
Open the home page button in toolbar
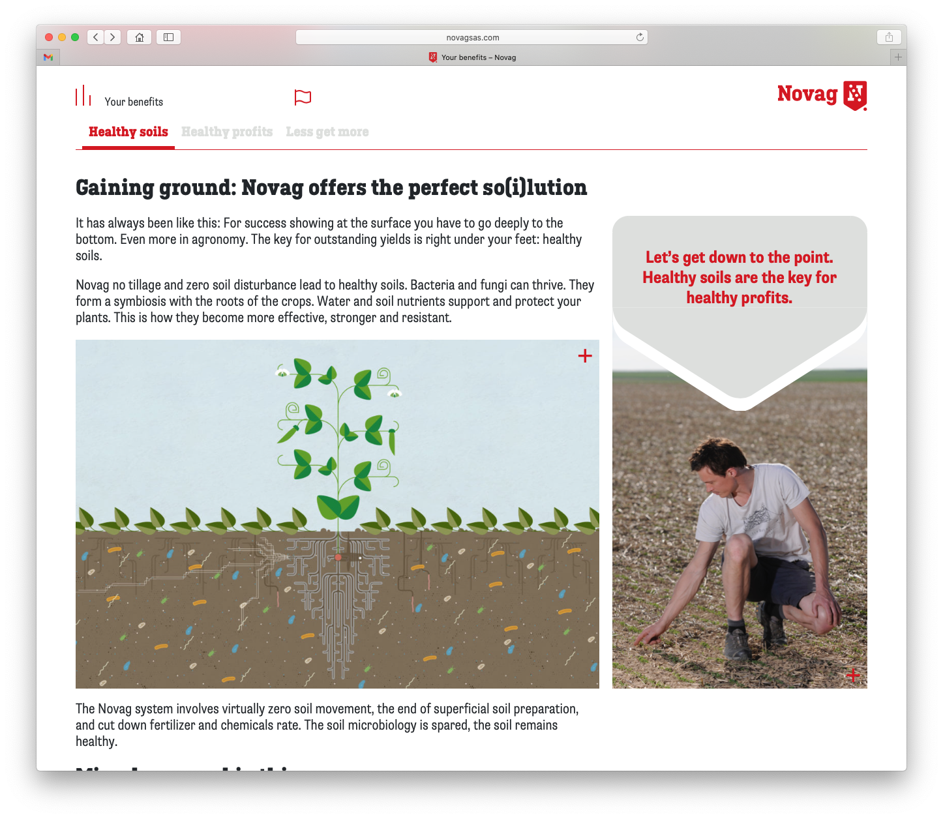pos(139,37)
